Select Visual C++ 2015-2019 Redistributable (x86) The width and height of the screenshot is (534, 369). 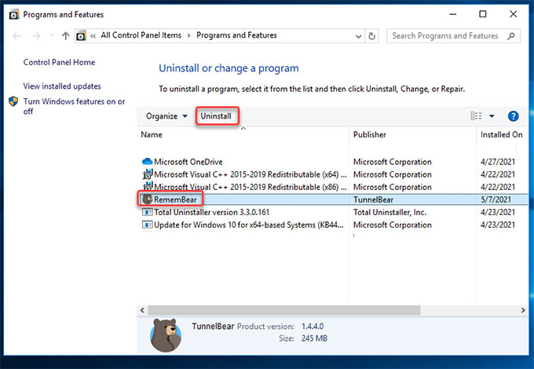pos(251,187)
